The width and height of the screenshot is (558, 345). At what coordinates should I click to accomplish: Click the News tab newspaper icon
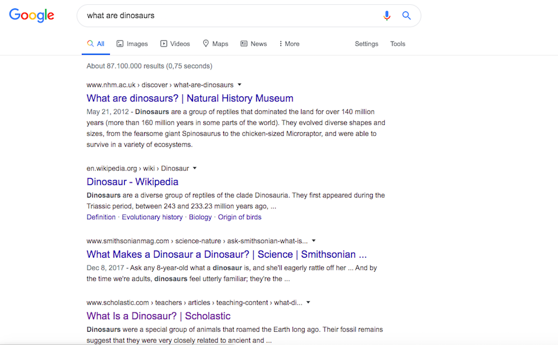coord(244,44)
